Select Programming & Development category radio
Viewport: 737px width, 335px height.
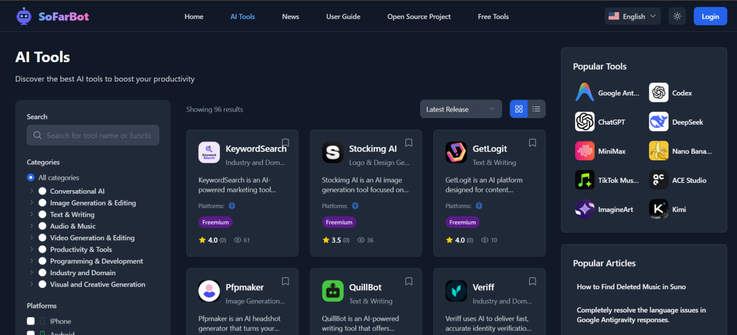(43, 261)
